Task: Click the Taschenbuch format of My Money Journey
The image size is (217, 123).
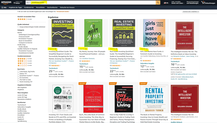Action: 84,64
